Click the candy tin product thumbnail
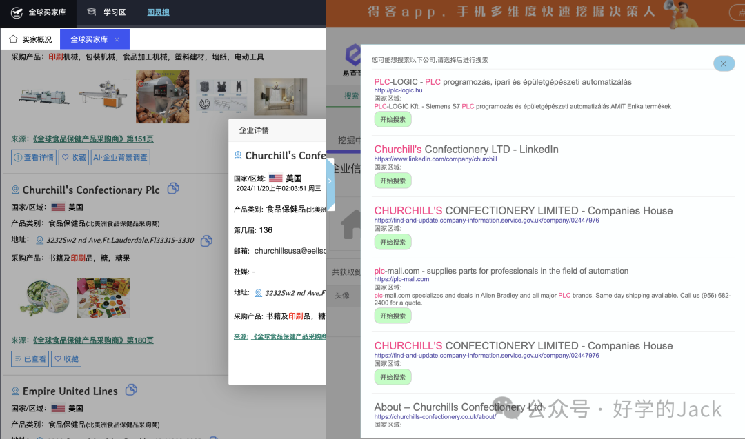This screenshot has width=745, height=439. [x=44, y=298]
